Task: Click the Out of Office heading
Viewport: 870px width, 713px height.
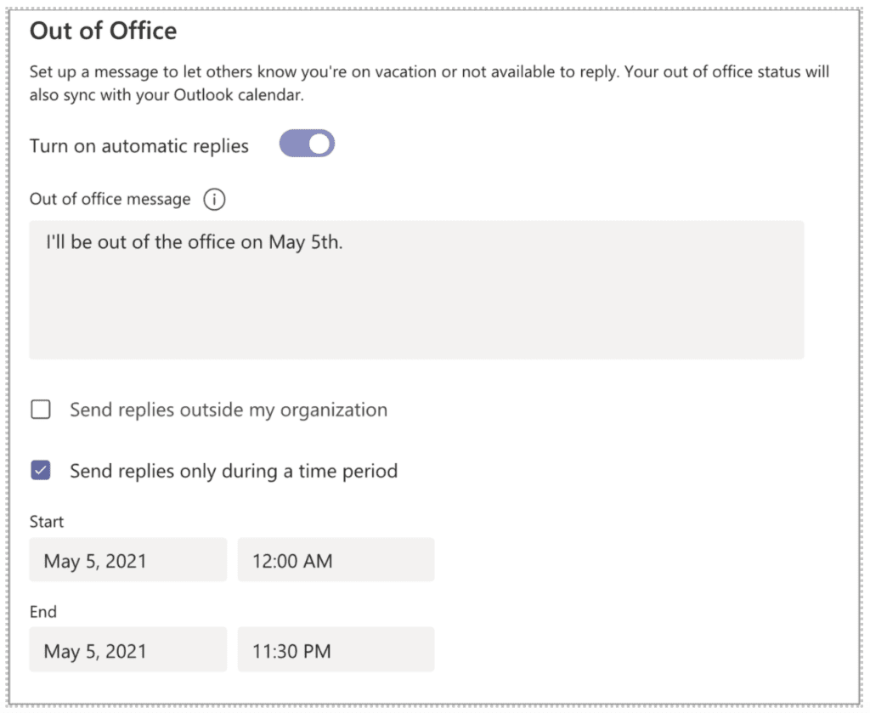Action: 102,31
